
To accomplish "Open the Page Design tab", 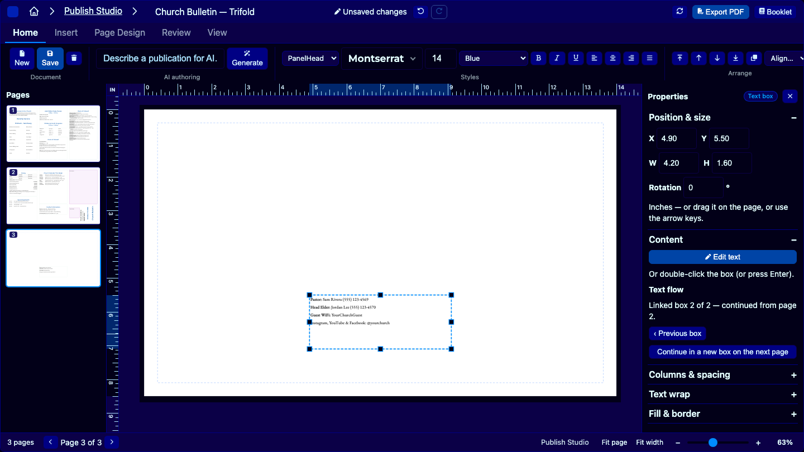I will [x=119, y=32].
